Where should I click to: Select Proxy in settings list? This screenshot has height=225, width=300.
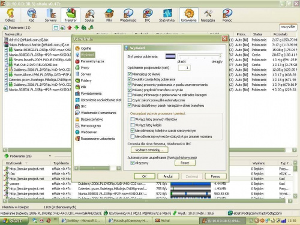(x=82, y=68)
